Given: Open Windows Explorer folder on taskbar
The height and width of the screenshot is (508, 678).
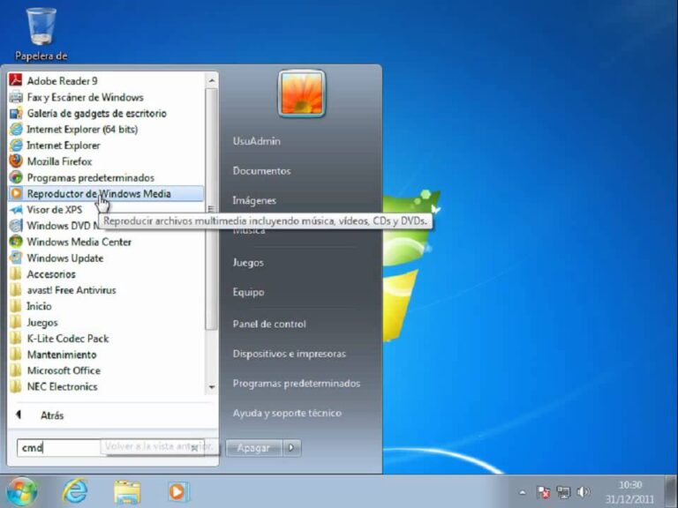Looking at the screenshot, I should (127, 492).
